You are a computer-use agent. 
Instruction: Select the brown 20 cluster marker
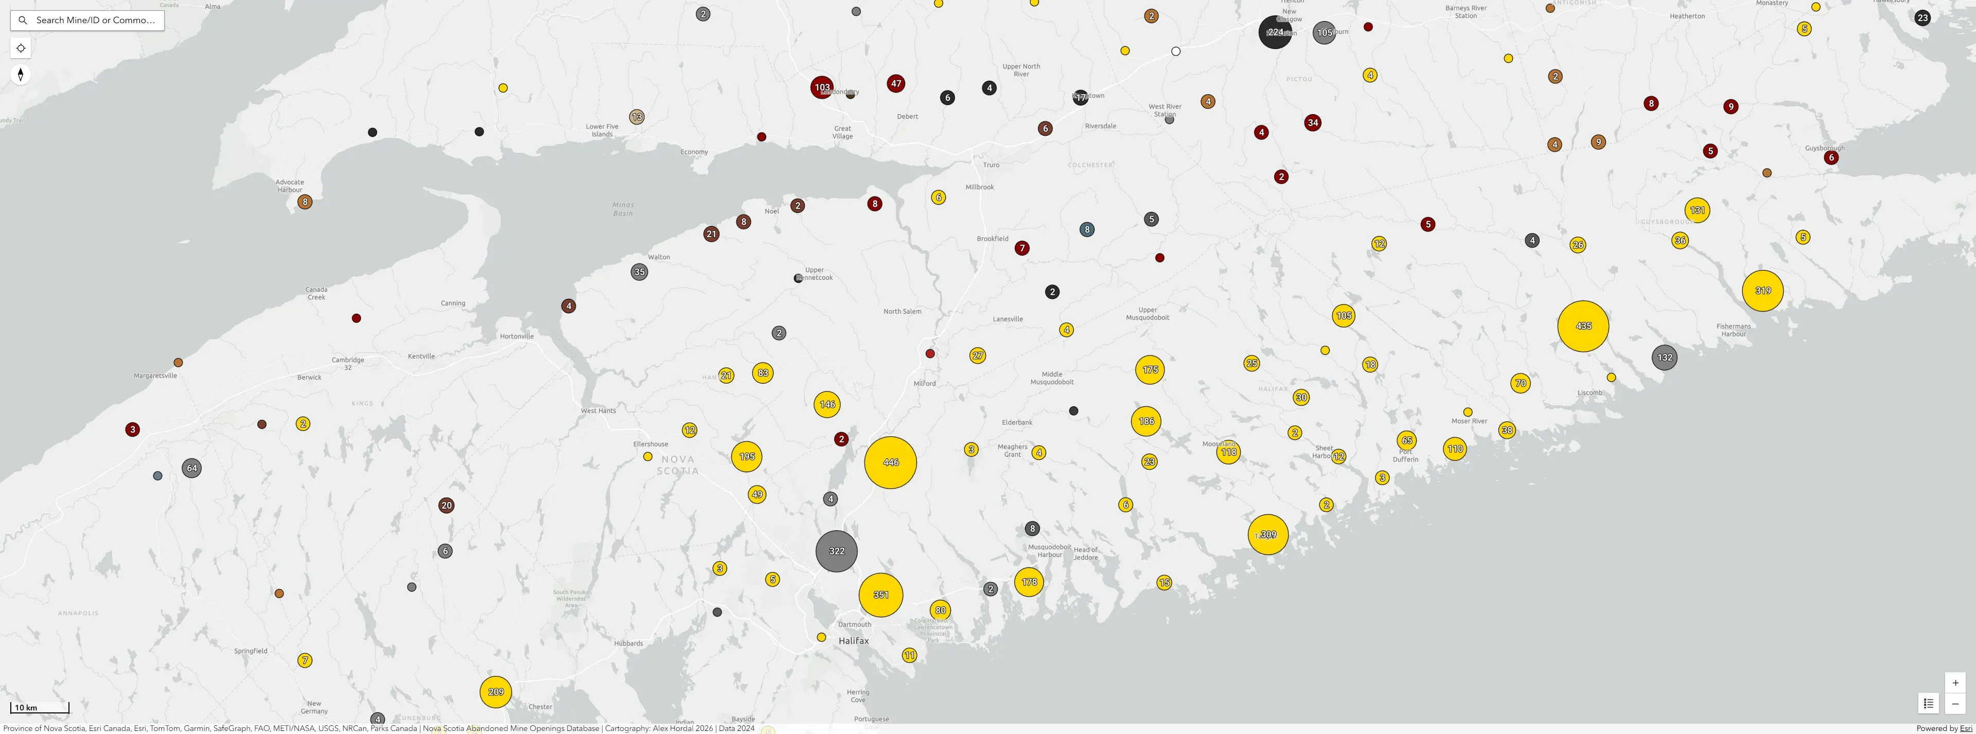coord(447,506)
